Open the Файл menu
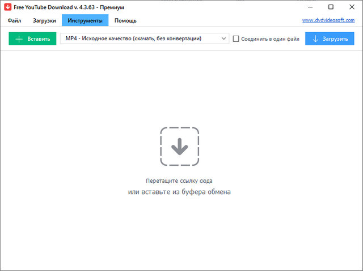 (x=14, y=20)
